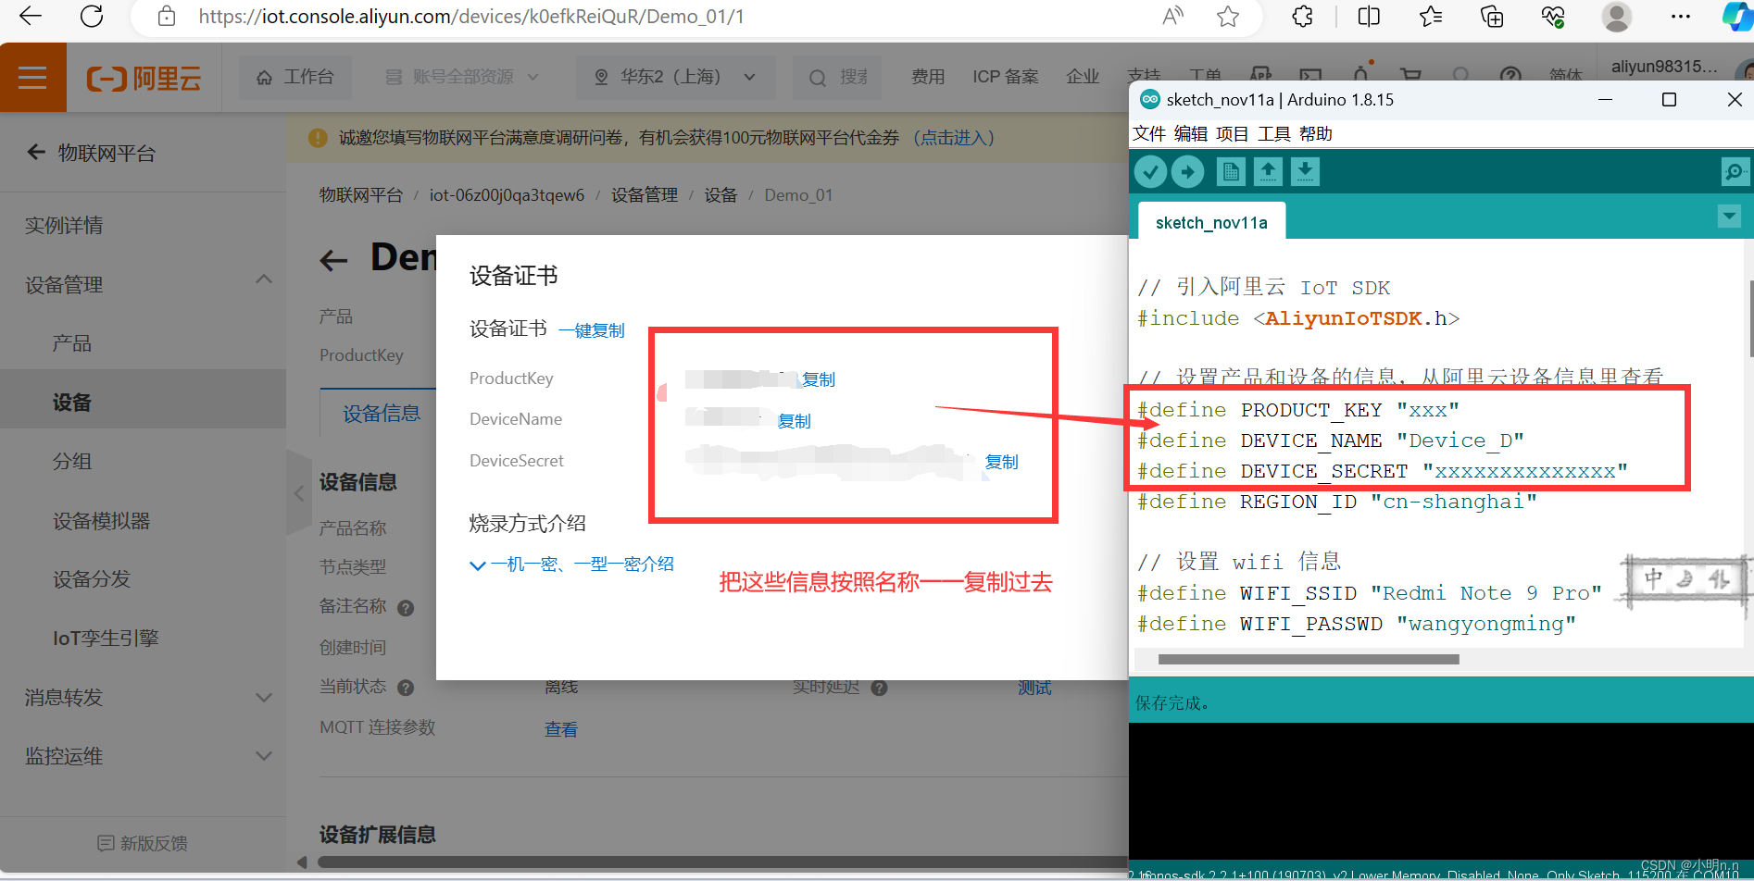
Task: Open the Arduino tab dropdown arrow
Action: [1729, 217]
